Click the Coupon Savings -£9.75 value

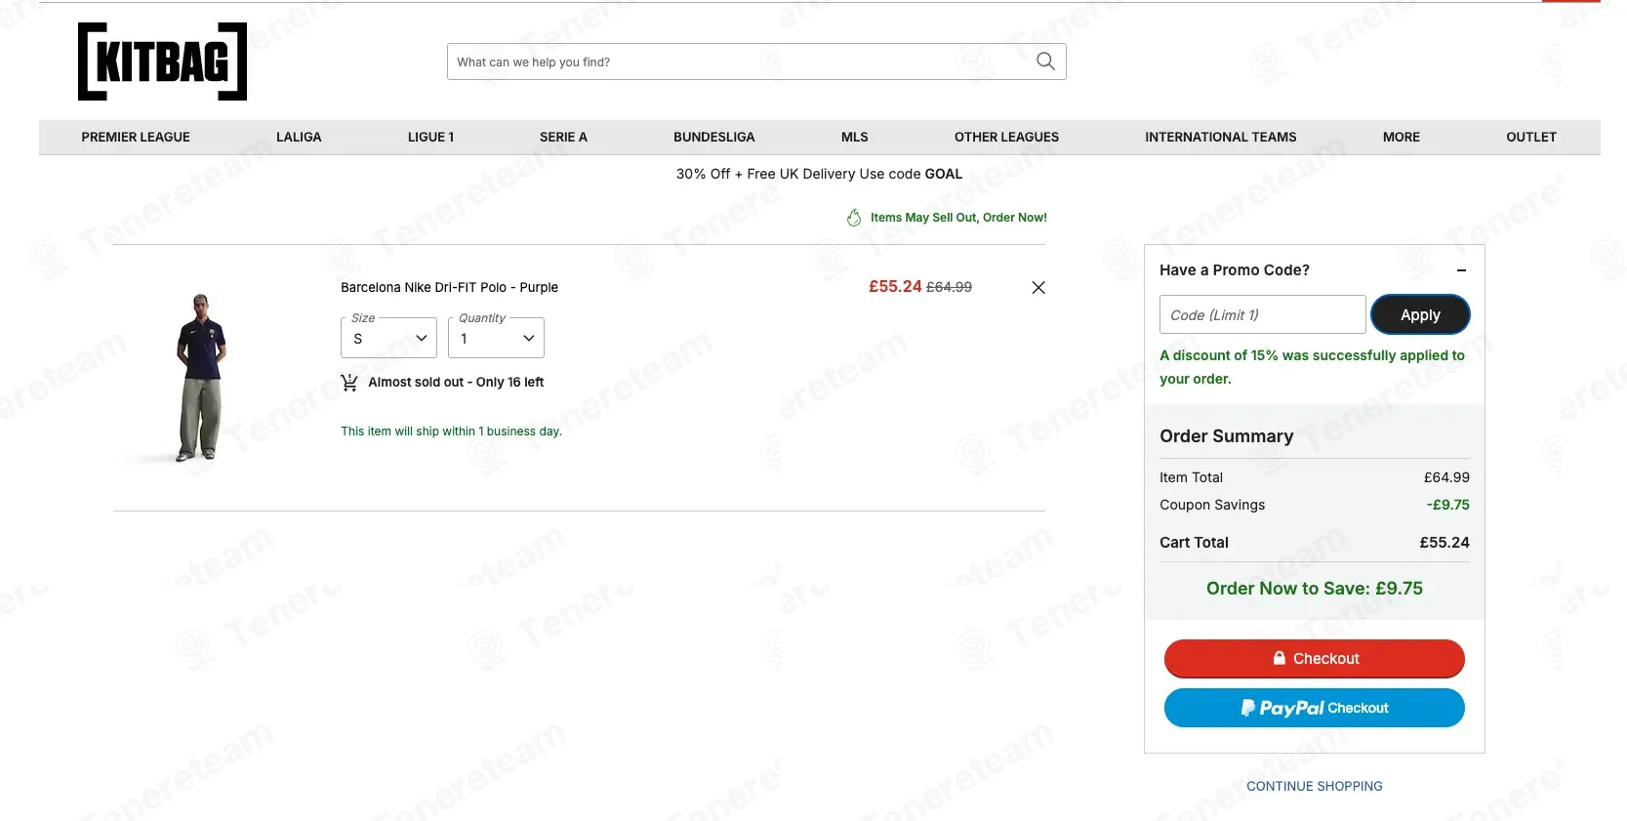pos(1447,505)
